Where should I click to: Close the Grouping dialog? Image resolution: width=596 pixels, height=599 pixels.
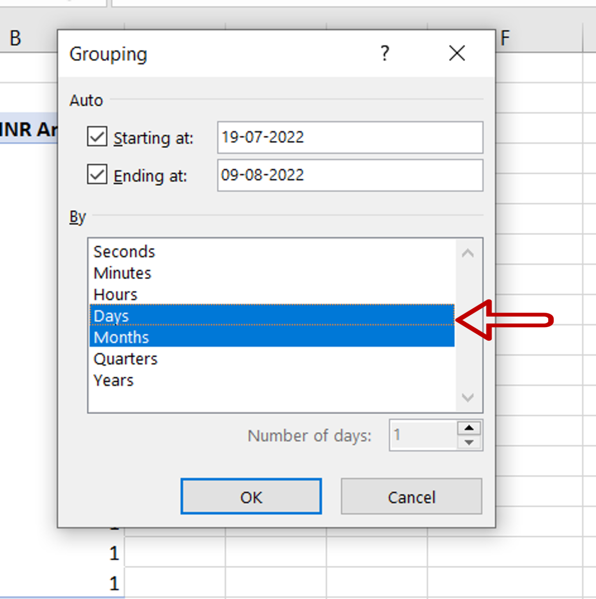pos(457,53)
